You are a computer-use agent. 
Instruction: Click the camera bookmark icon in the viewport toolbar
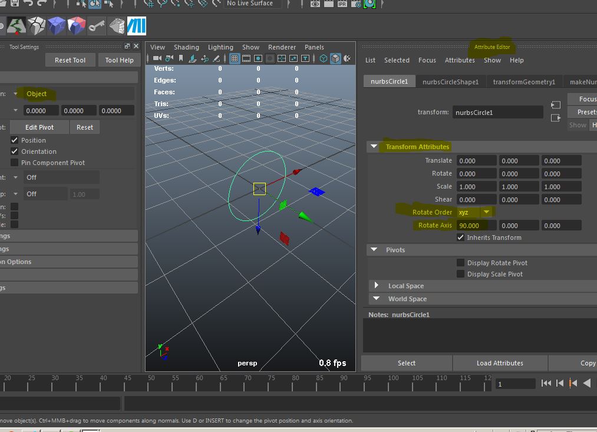180,58
